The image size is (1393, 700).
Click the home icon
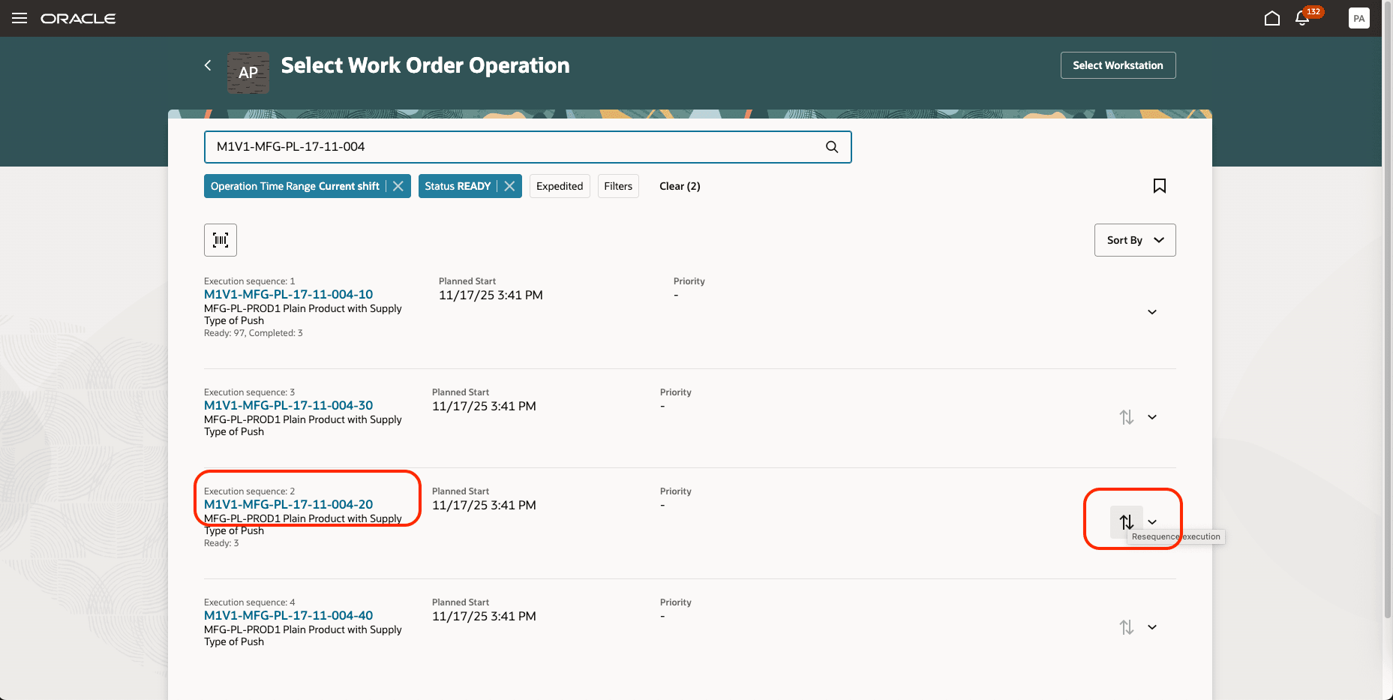click(x=1272, y=17)
